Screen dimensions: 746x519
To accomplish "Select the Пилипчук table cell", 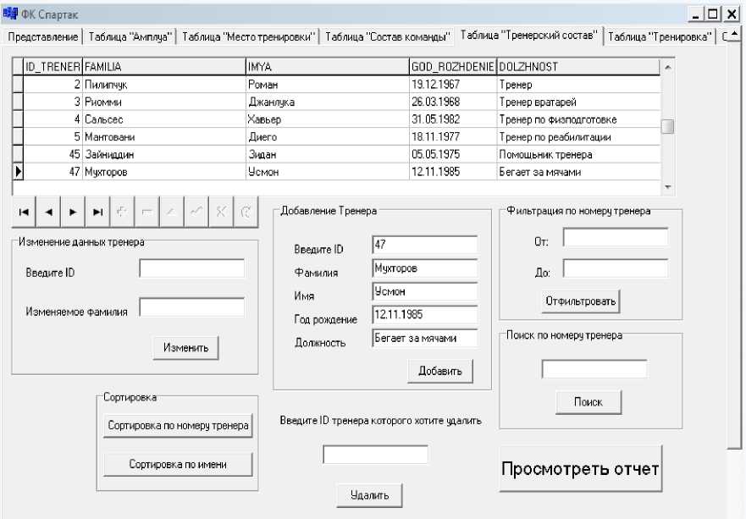I will click(x=164, y=85).
